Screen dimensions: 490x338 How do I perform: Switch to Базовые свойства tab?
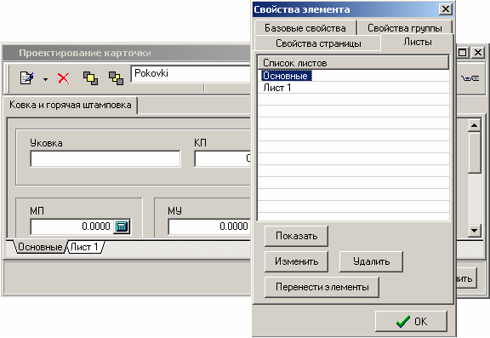(x=305, y=28)
